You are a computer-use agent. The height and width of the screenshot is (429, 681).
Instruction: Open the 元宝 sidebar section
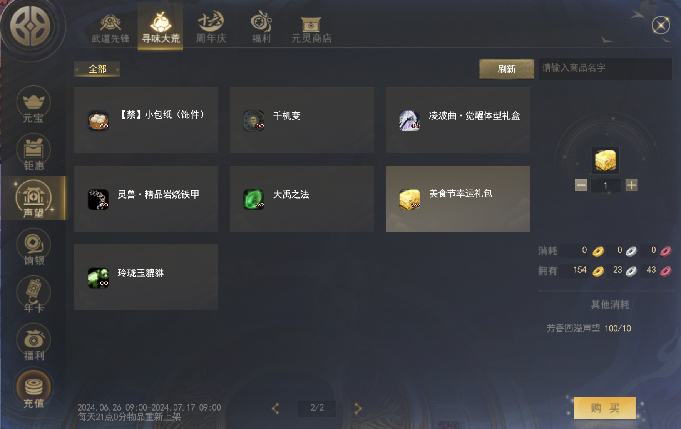point(33,105)
